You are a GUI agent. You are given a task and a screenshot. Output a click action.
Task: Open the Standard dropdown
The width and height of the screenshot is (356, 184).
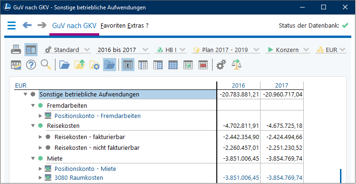pos(67,50)
